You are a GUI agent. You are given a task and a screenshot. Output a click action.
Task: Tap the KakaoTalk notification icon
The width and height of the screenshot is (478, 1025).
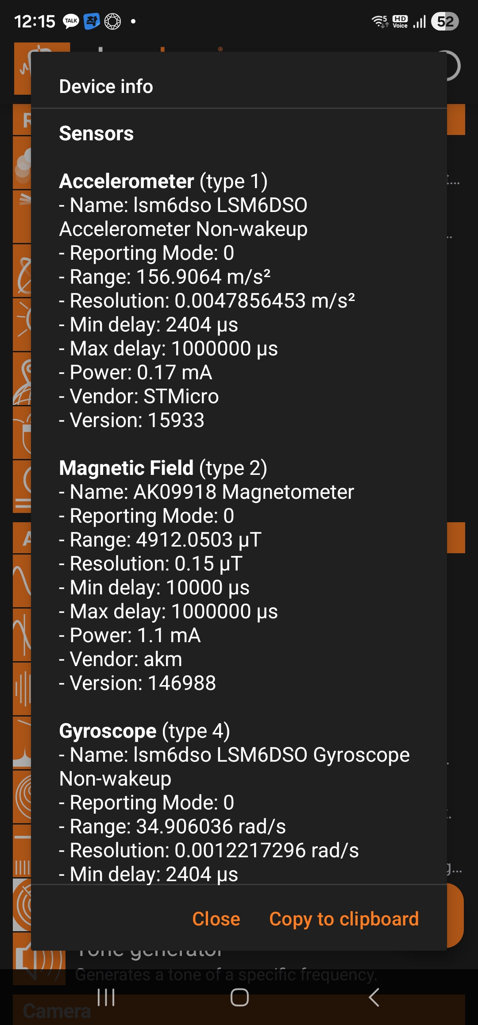(x=71, y=21)
